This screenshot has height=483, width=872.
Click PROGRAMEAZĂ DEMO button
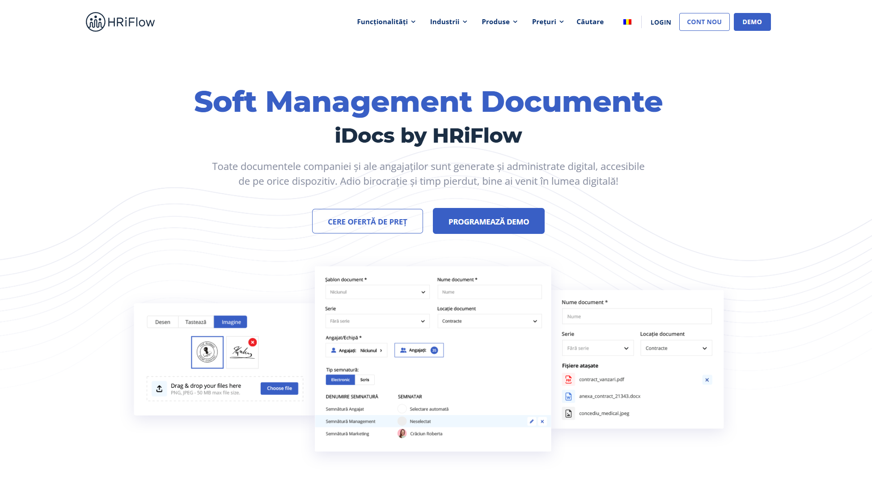pyautogui.click(x=489, y=221)
